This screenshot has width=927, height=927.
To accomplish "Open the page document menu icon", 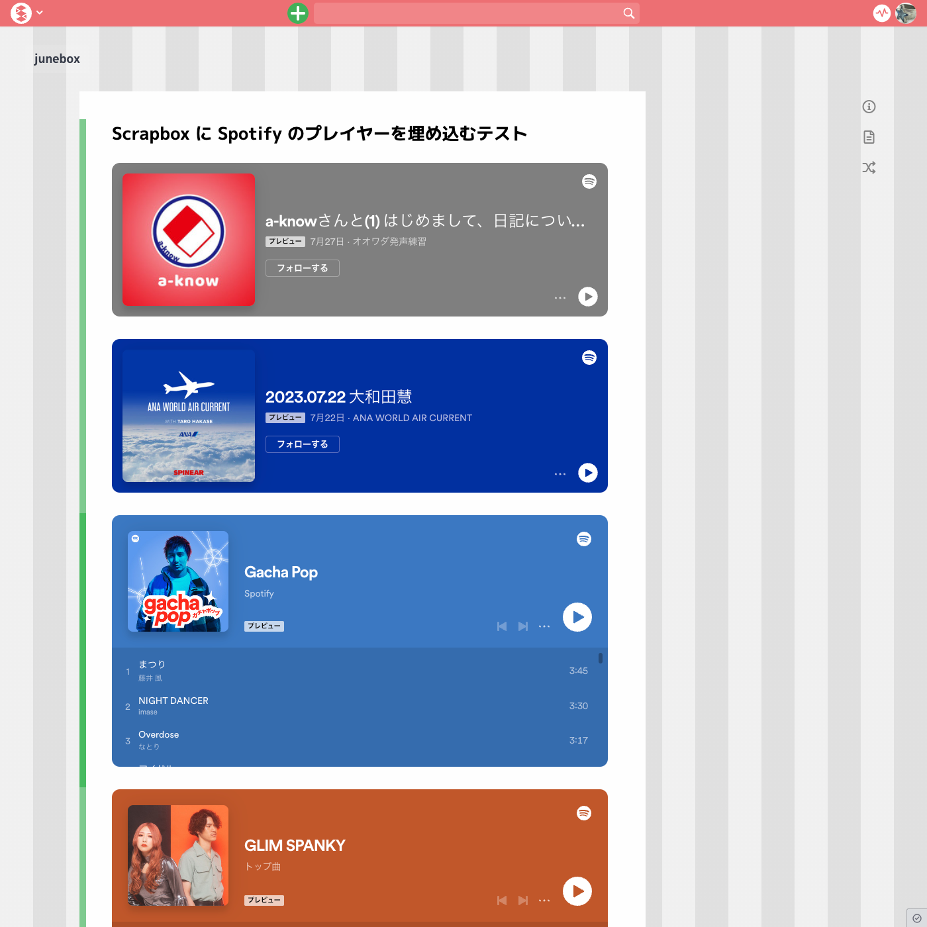I will (869, 137).
